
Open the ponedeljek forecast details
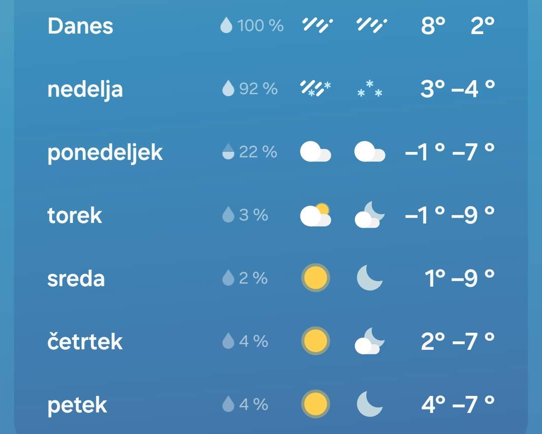tap(271, 151)
